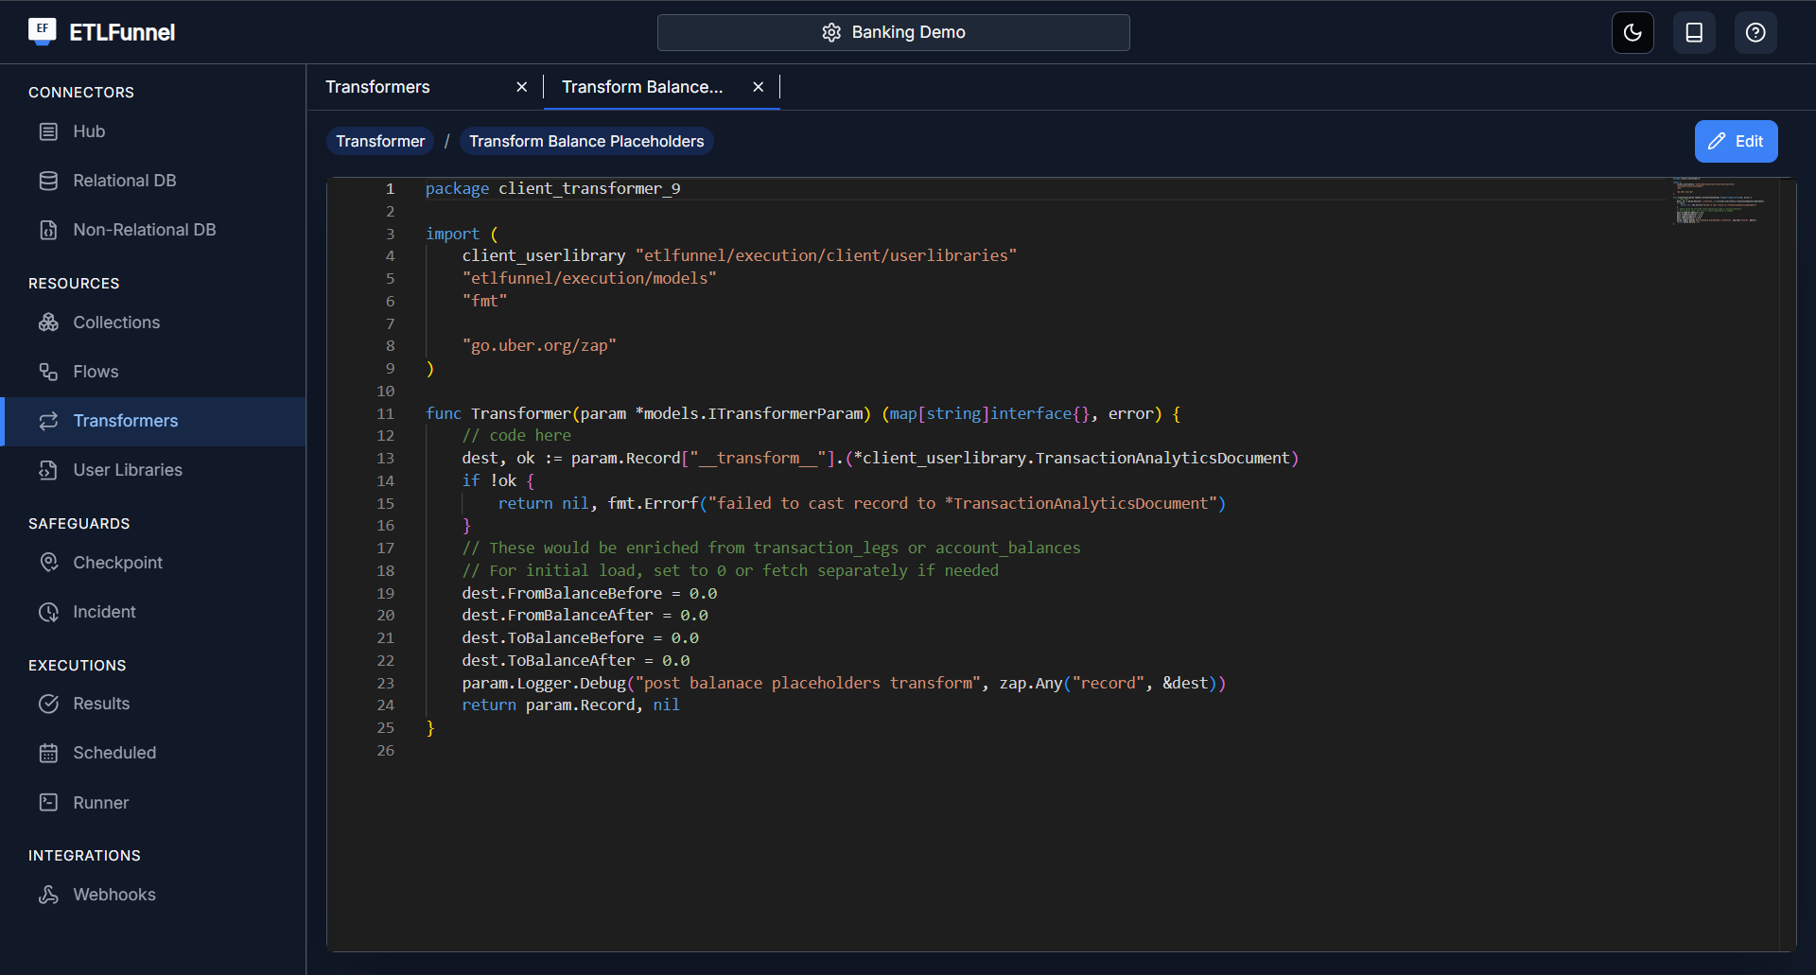This screenshot has width=1816, height=975.
Task: Show execution Results
Action: click(x=101, y=704)
